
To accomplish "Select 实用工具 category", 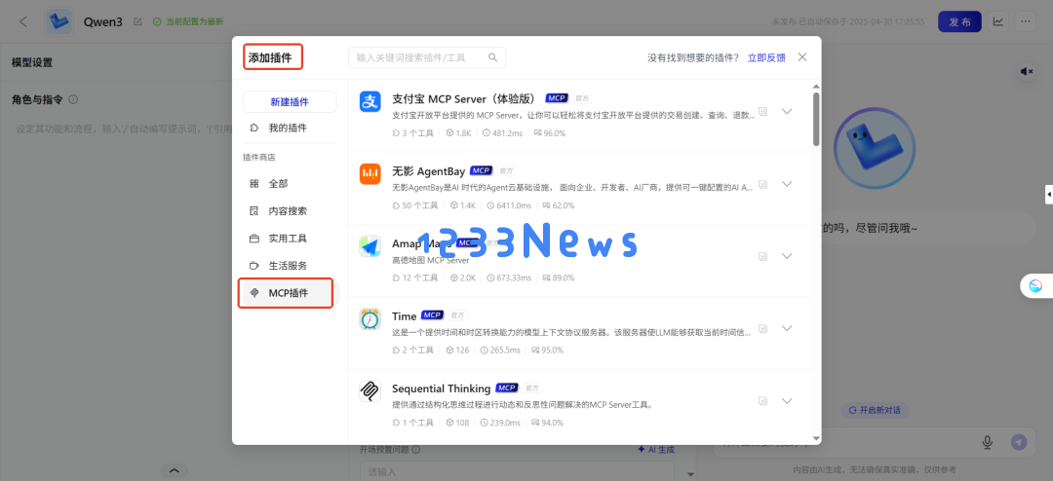I will [x=290, y=239].
